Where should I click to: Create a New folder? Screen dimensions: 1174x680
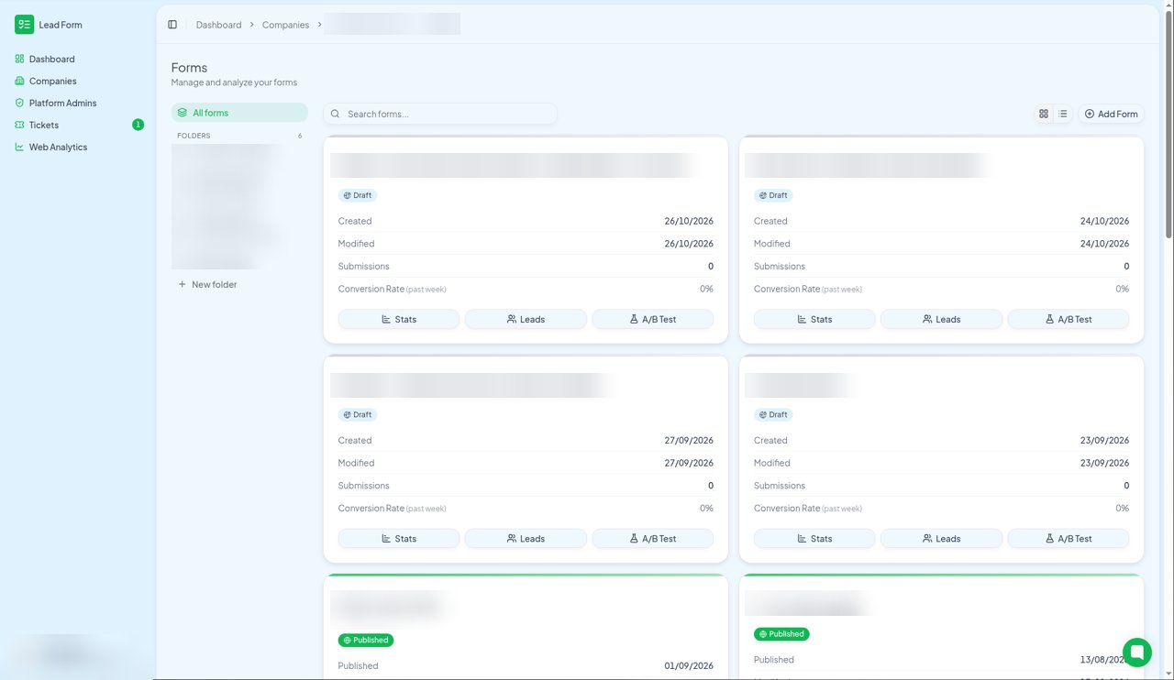pyautogui.click(x=207, y=285)
